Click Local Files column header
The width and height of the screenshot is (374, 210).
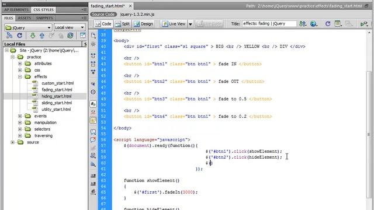pos(43,44)
